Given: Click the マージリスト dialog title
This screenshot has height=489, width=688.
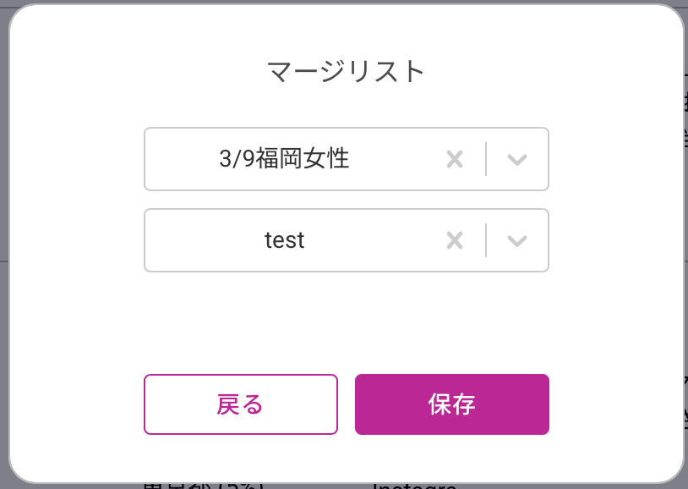Looking at the screenshot, I should tap(346, 72).
